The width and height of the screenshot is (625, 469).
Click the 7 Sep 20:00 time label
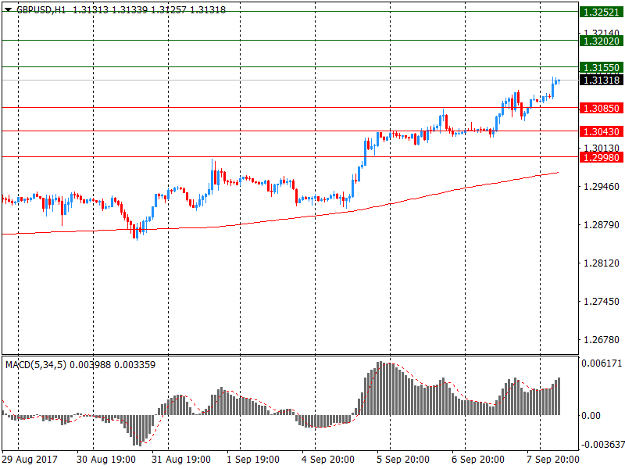pyautogui.click(x=552, y=460)
